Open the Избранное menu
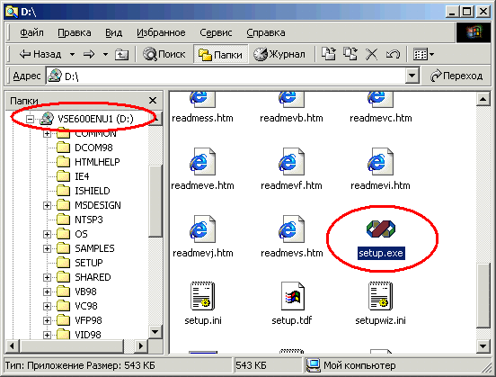This screenshot has height=377, width=496. pos(161,32)
